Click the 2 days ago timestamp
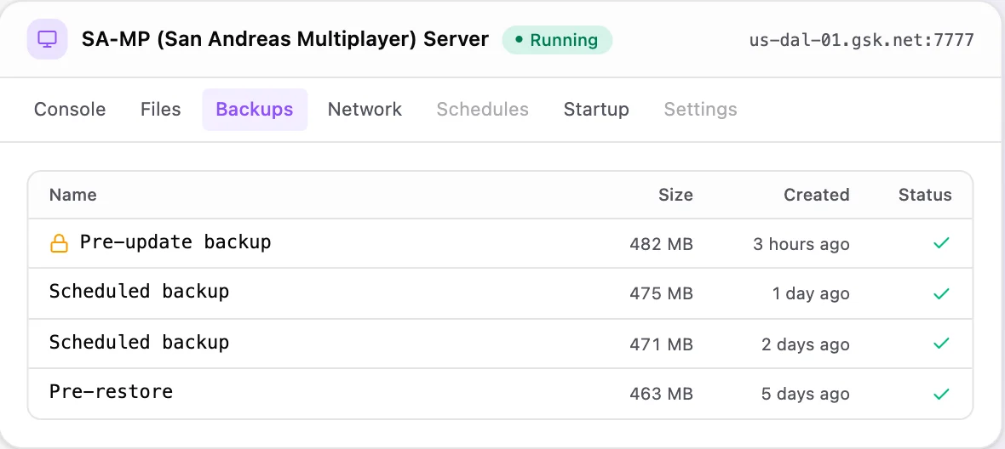Screen dimensions: 1005x449 click(x=806, y=344)
